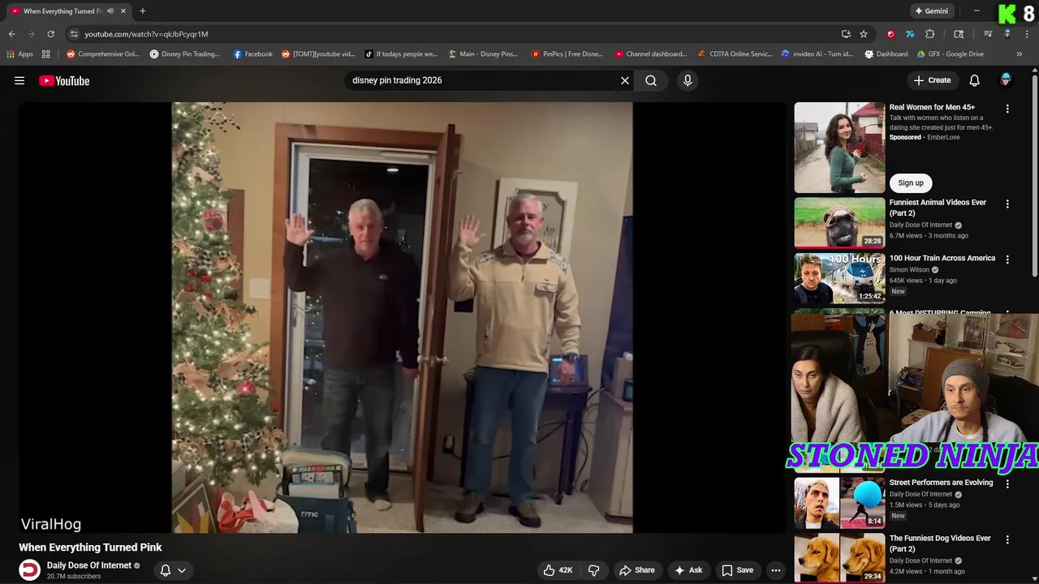
Task: Click the video player area
Action: pos(402,317)
